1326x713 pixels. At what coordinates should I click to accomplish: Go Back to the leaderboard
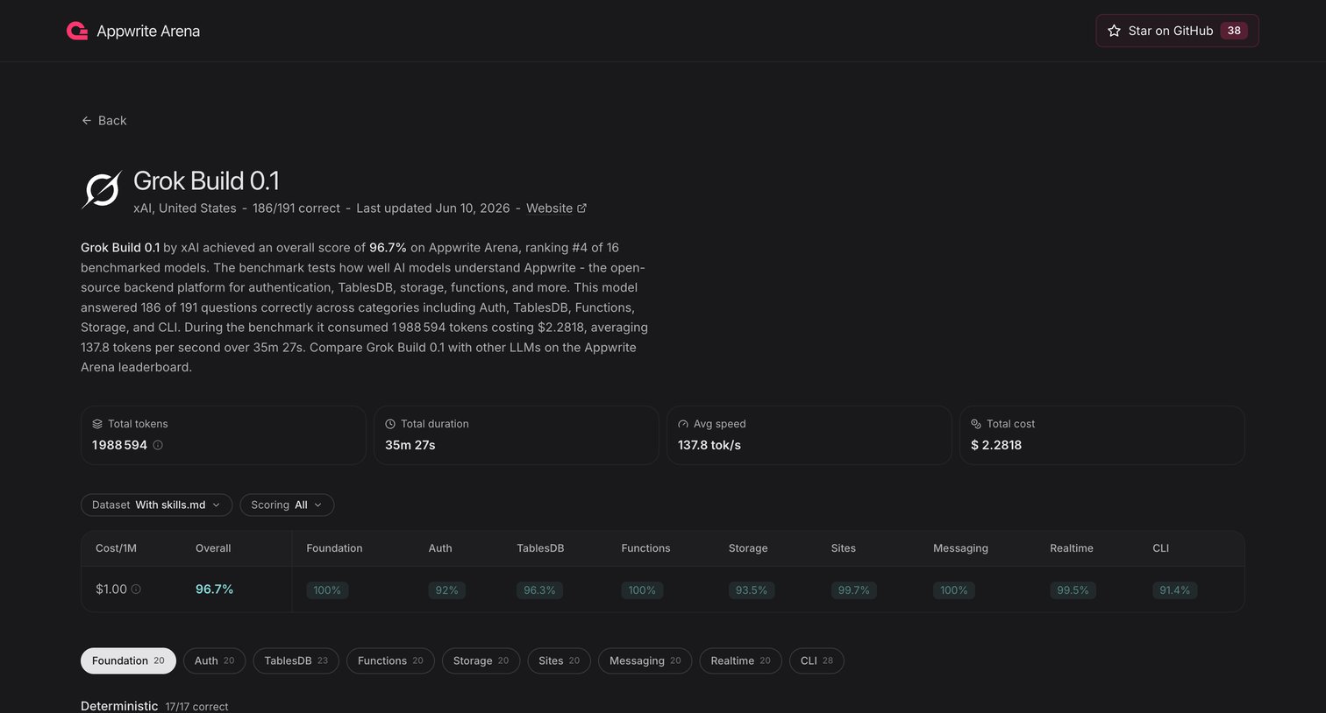tap(103, 120)
